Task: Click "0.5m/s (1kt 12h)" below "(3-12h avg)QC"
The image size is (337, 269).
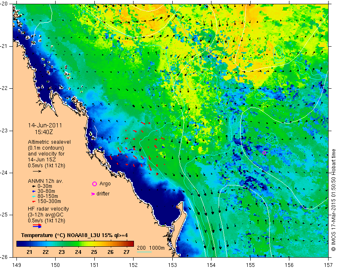Action: 46,220
